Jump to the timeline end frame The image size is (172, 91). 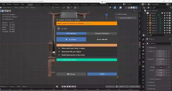point(75,86)
